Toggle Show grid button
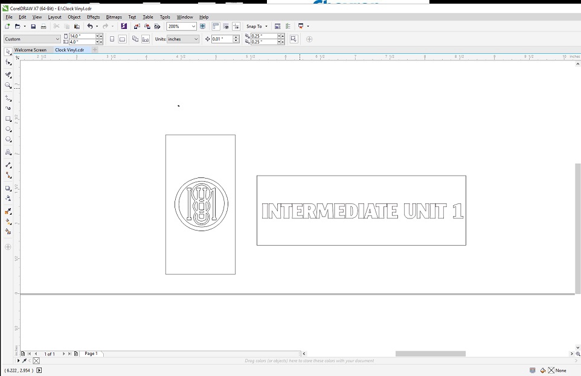This screenshot has width=581, height=376. tap(226, 27)
